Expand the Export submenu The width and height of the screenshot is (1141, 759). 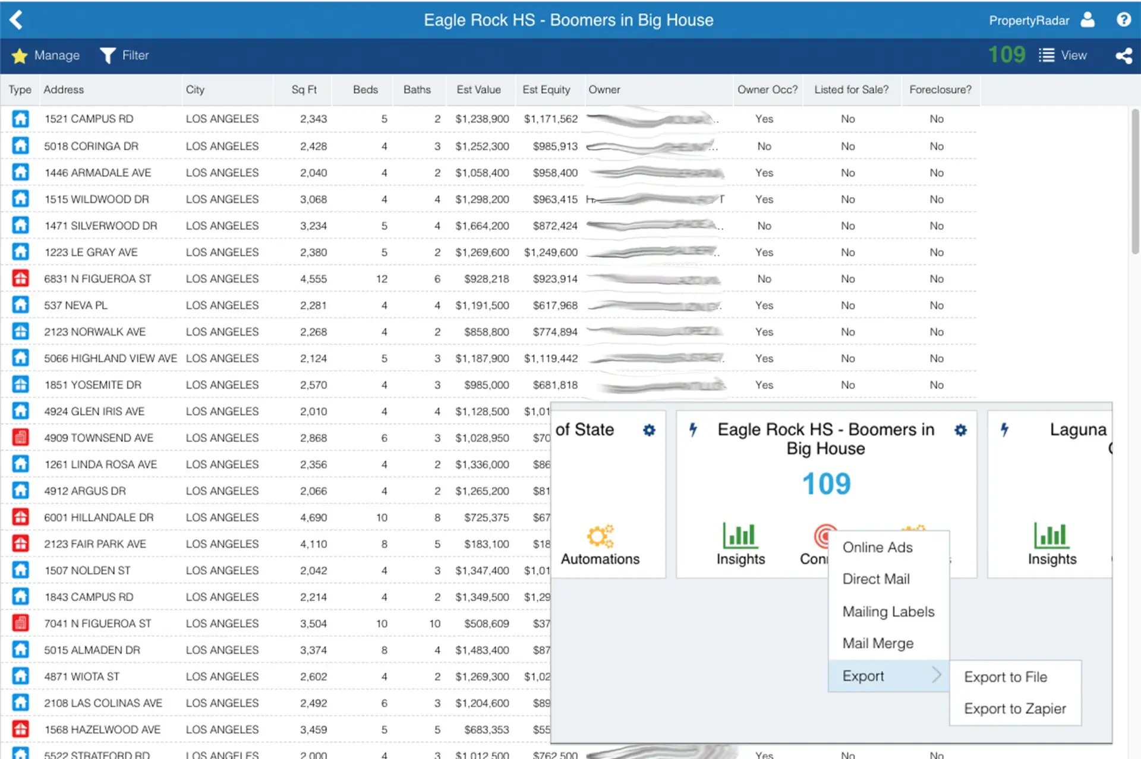click(889, 676)
